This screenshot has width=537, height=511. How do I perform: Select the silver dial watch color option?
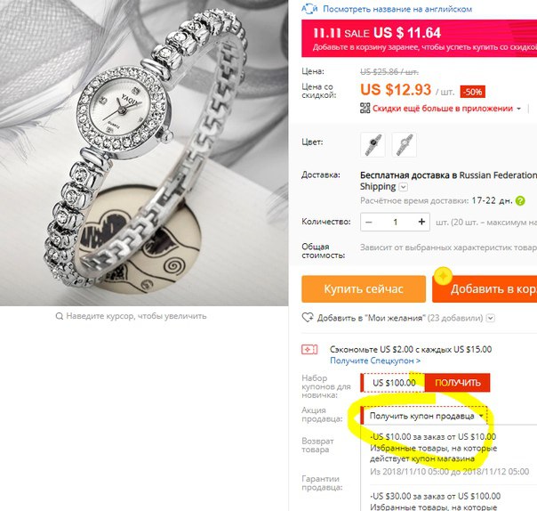click(x=405, y=144)
